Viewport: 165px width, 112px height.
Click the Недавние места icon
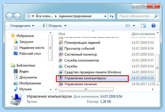click(x=16, y=48)
